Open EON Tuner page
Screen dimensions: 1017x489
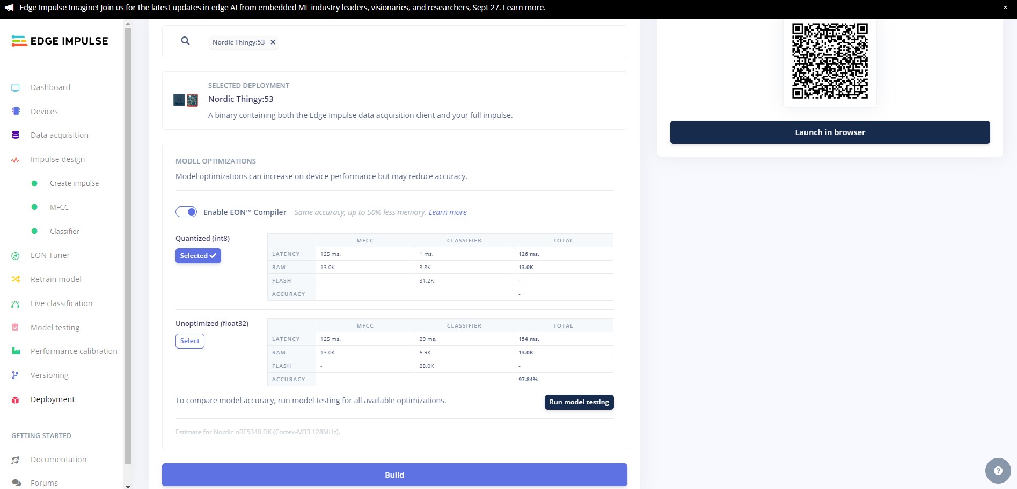coord(50,255)
